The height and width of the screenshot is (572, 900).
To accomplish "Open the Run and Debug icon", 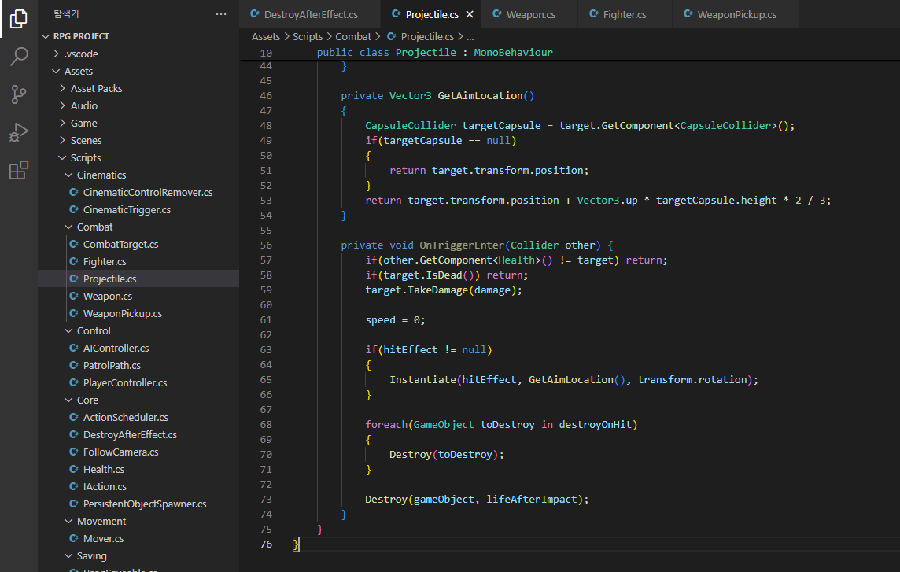I will click(19, 132).
